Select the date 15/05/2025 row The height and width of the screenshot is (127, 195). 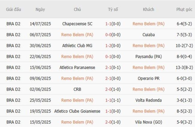click(x=40, y=122)
